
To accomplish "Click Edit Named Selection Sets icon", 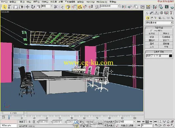I will 97,7.
